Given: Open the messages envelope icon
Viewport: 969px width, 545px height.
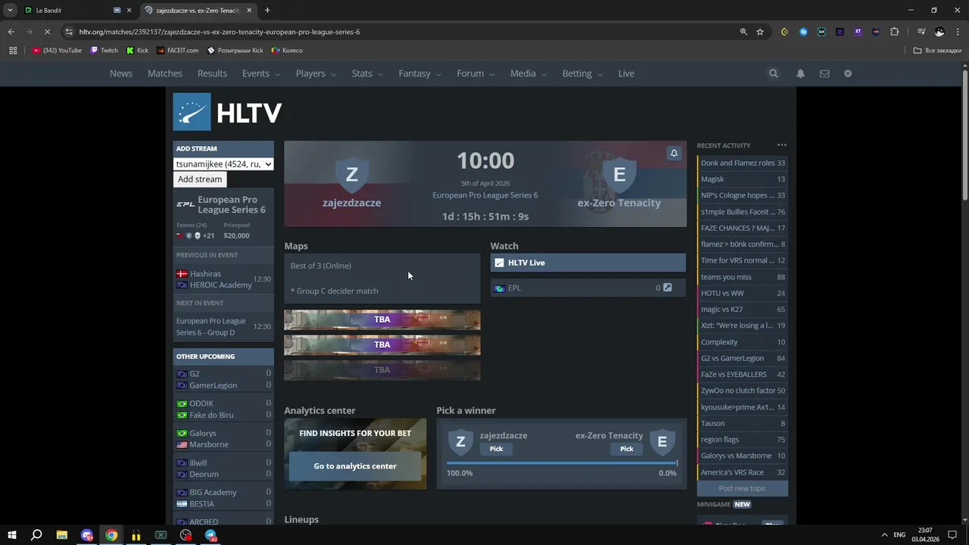Looking at the screenshot, I should tap(824, 73).
